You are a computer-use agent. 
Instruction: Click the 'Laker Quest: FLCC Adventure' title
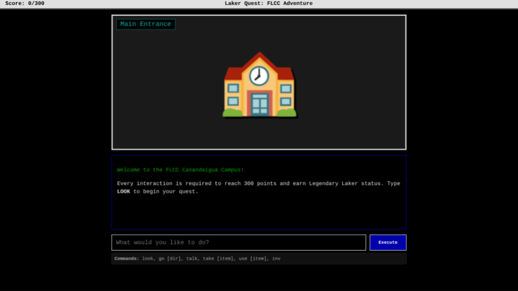pos(269,3)
